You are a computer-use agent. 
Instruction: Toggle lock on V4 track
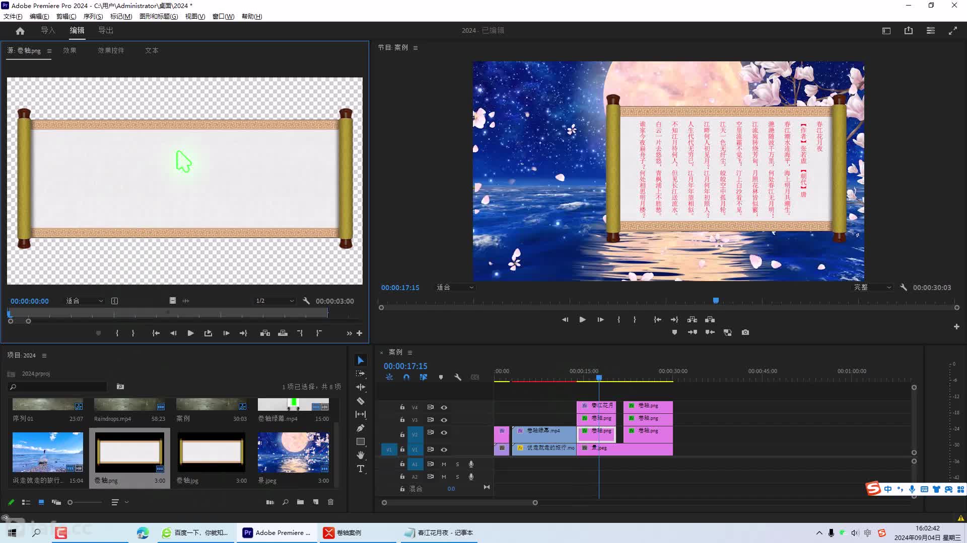coord(402,407)
